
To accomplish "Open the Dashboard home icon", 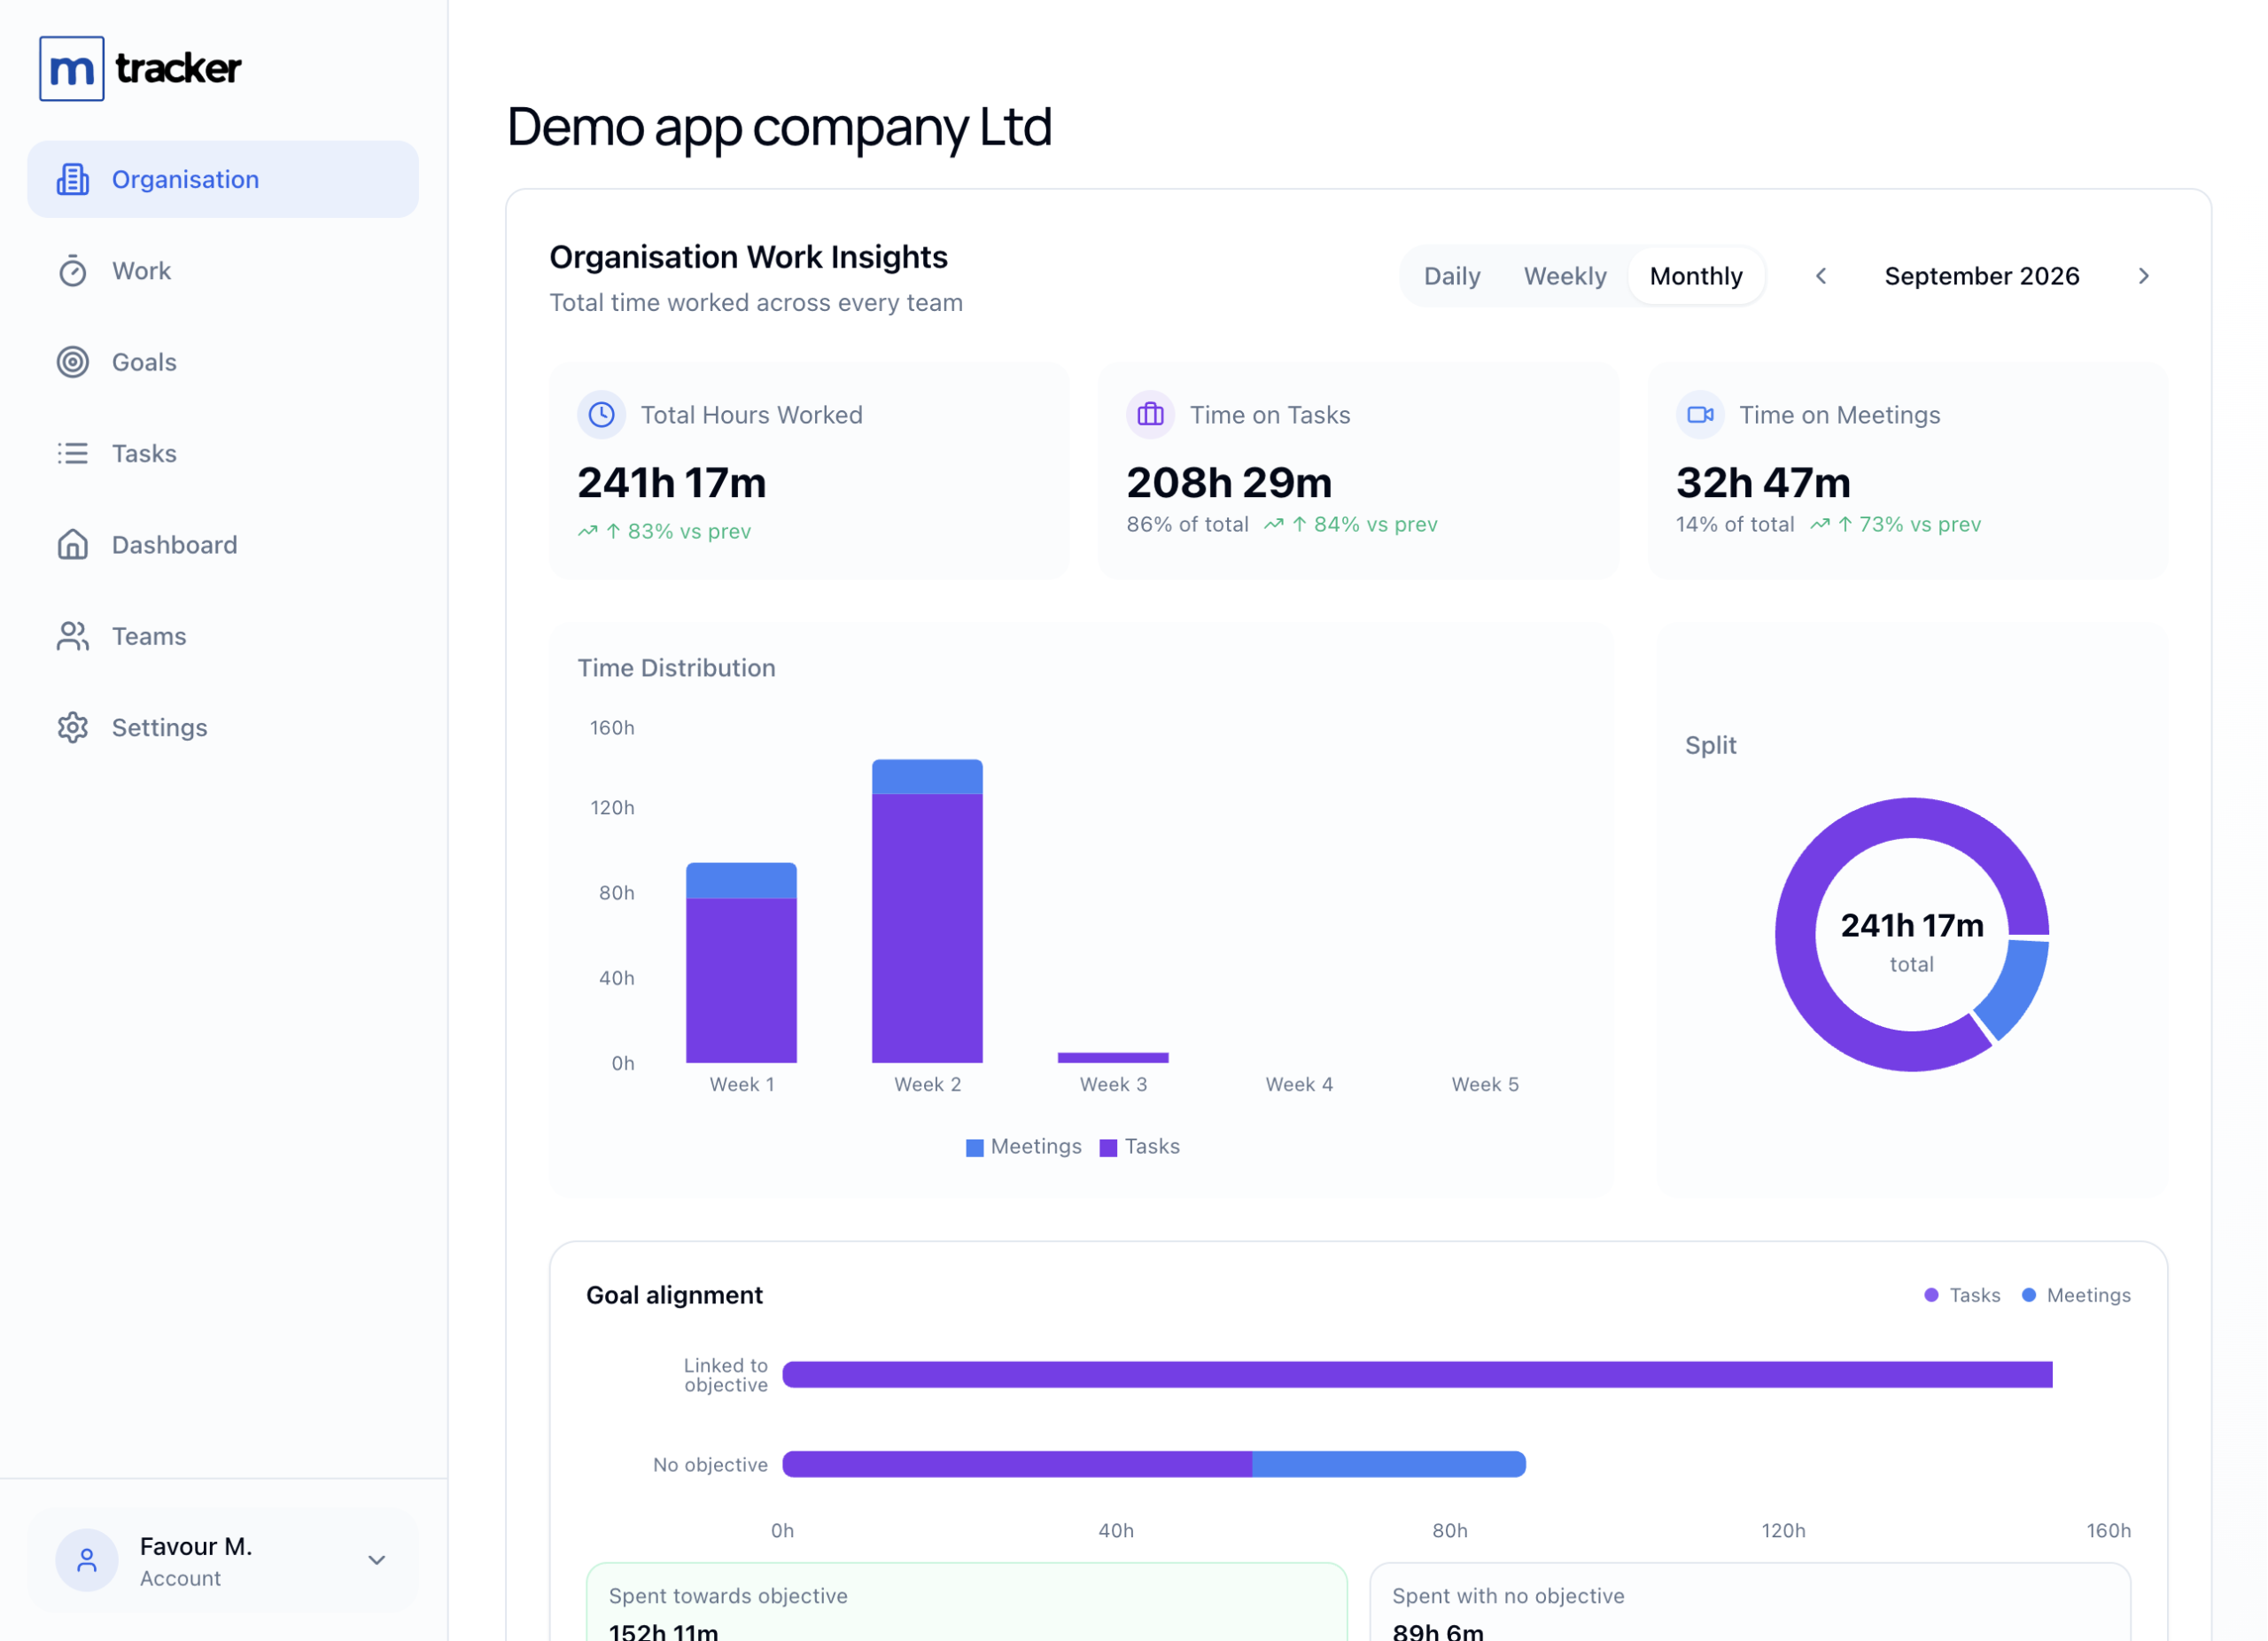I will point(73,544).
